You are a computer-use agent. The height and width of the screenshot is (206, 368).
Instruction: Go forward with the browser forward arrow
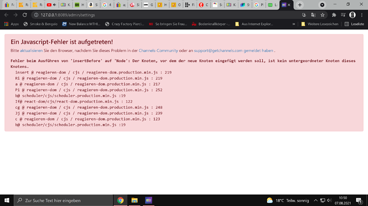click(15, 15)
